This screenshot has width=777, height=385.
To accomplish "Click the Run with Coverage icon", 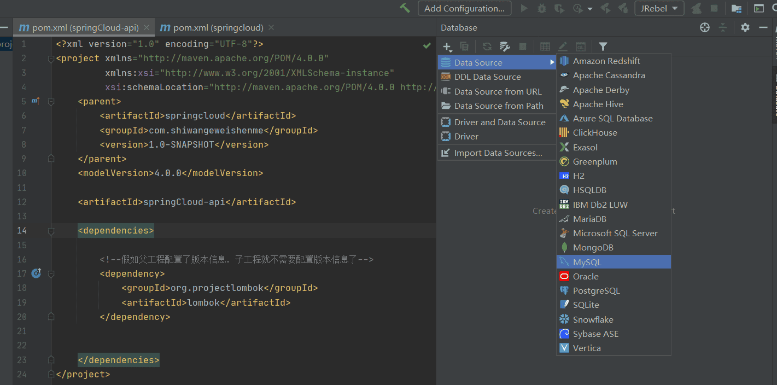I will point(559,8).
